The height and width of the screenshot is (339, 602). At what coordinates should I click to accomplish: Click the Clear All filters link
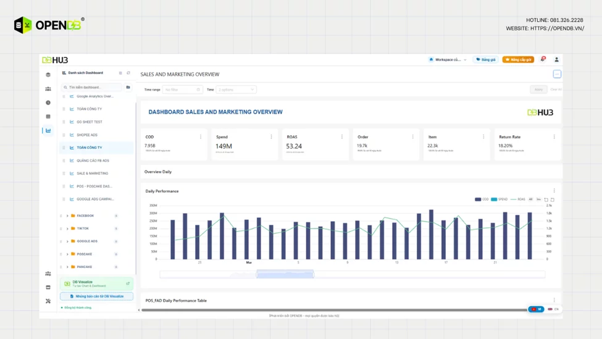pyautogui.click(x=556, y=90)
